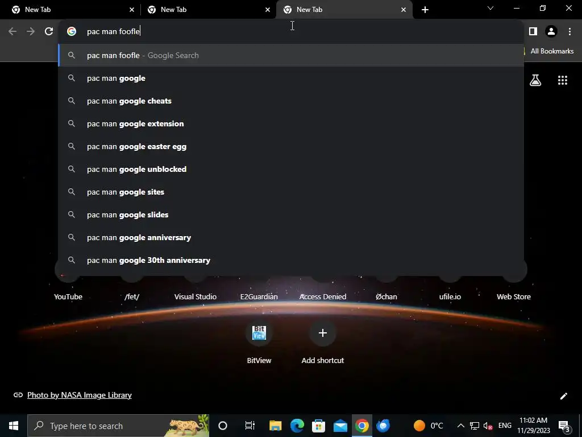Screen dimensions: 582x437
Task: Click the muted speaker volume icon
Action: pos(488,426)
